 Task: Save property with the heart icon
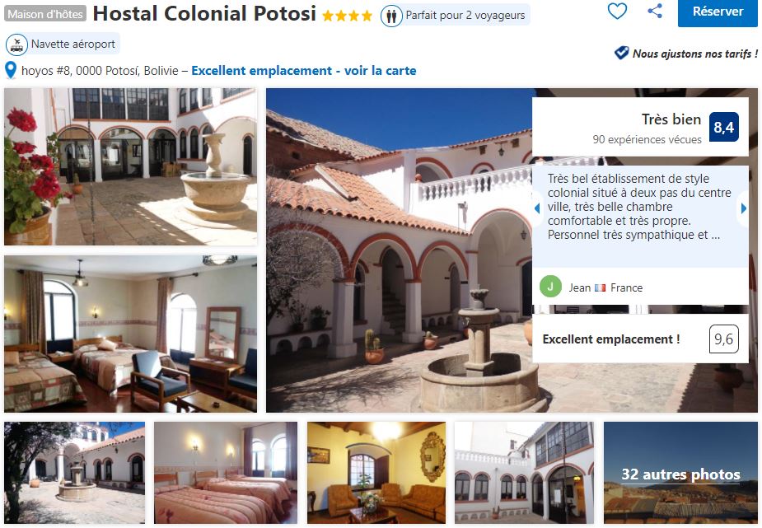pyautogui.click(x=617, y=11)
